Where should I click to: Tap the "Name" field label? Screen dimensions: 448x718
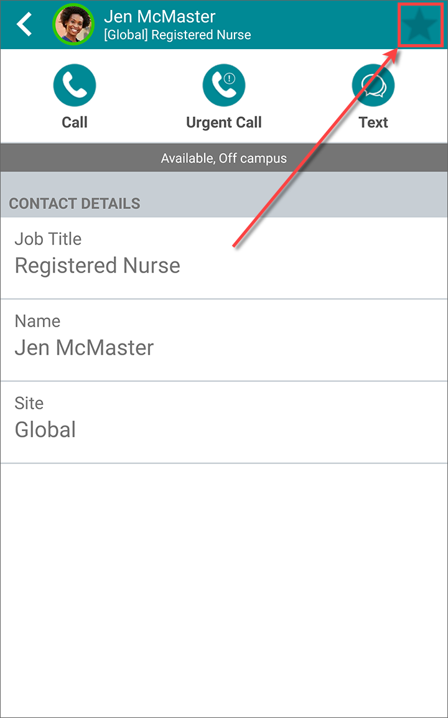(37, 321)
